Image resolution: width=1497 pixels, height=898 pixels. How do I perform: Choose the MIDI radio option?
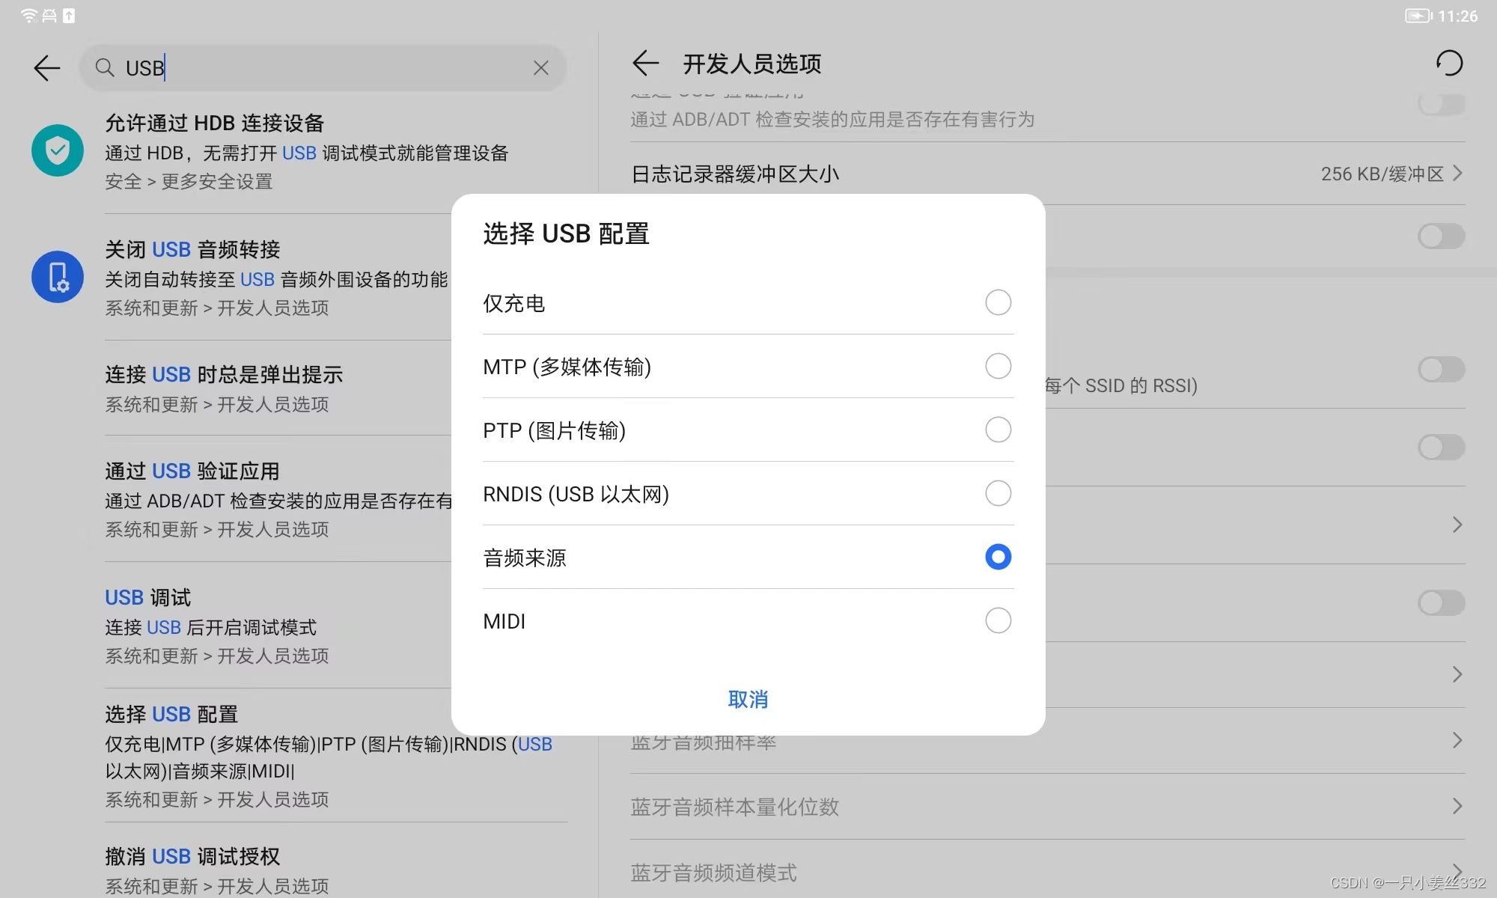pos(998,621)
